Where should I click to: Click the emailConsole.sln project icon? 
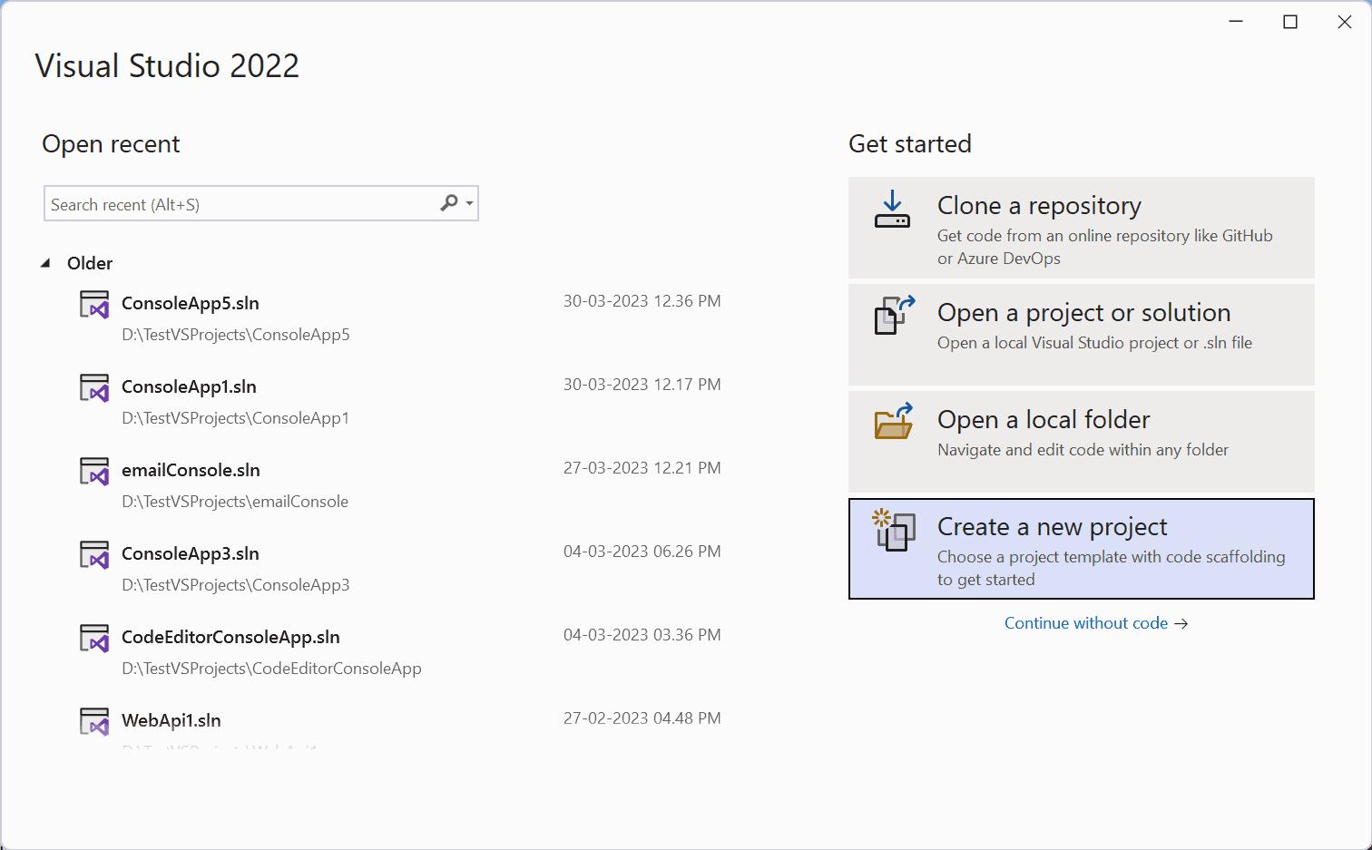click(x=93, y=472)
